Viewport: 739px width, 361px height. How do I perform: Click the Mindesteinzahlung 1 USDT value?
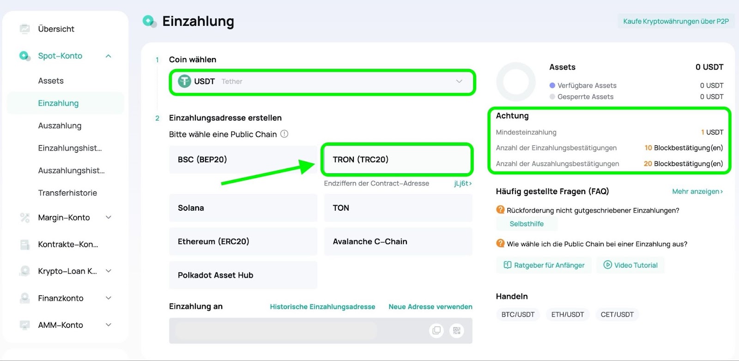[x=712, y=132]
